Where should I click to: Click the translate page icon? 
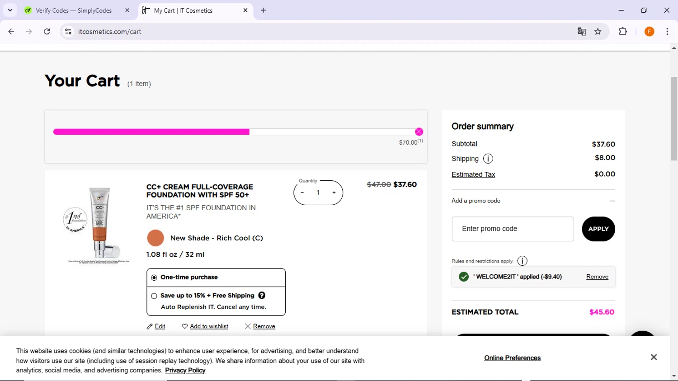pos(582,32)
